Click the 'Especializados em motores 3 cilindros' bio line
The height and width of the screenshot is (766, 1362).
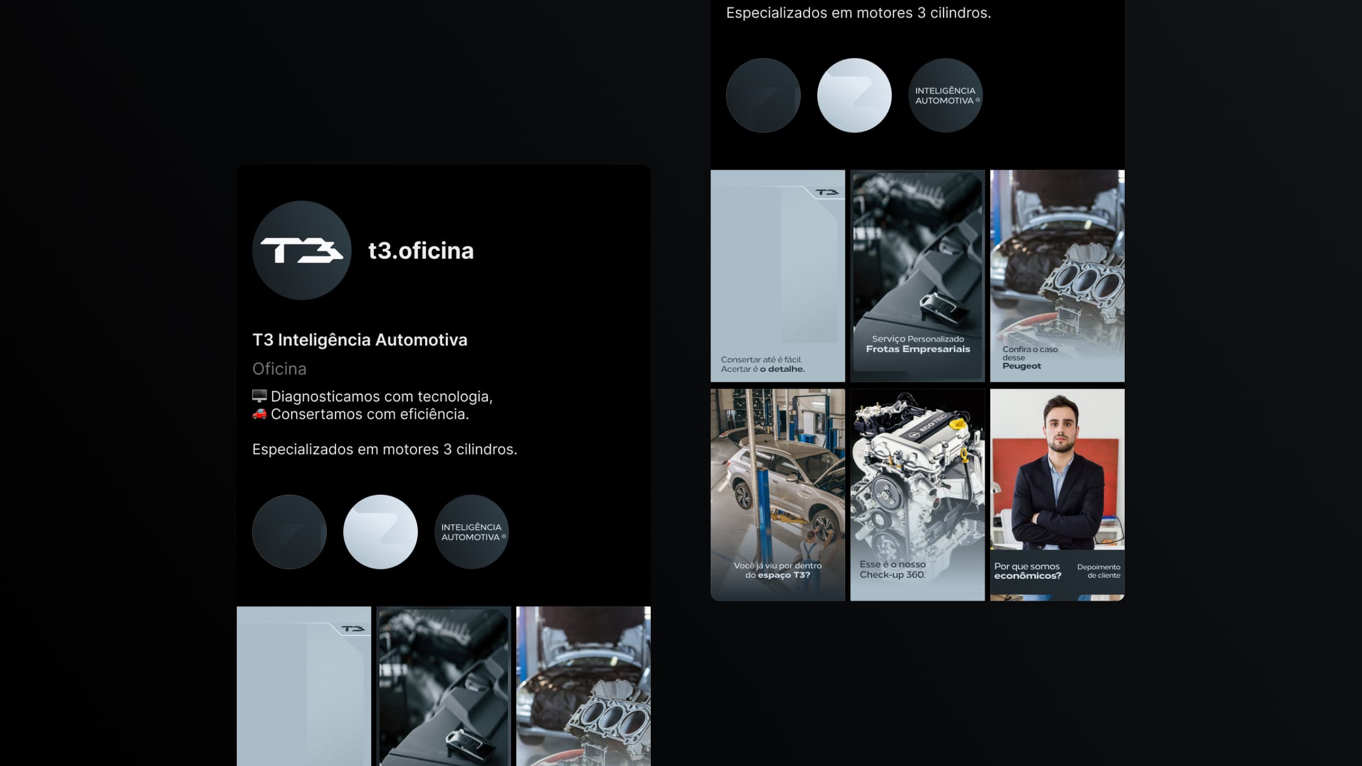[x=384, y=449]
